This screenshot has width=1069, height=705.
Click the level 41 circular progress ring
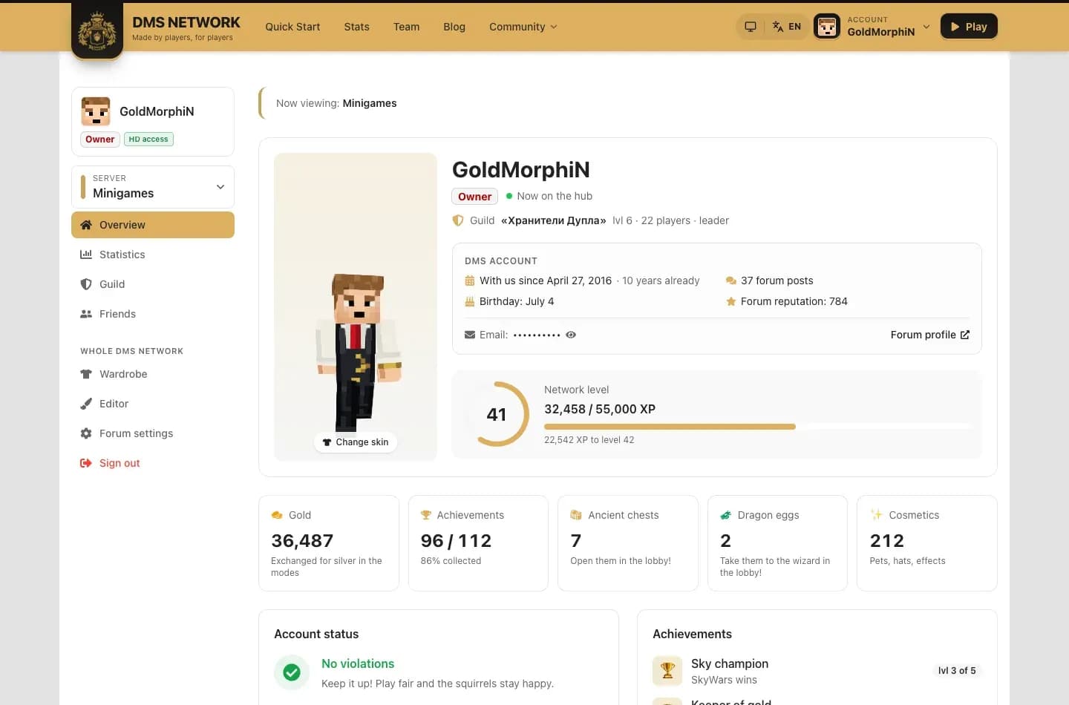click(x=497, y=414)
